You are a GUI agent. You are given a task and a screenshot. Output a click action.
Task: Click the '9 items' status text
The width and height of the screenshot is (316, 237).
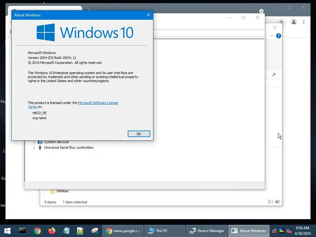(50, 202)
